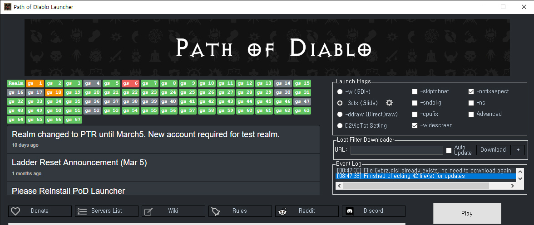Click the loot filter Download button

493,150
